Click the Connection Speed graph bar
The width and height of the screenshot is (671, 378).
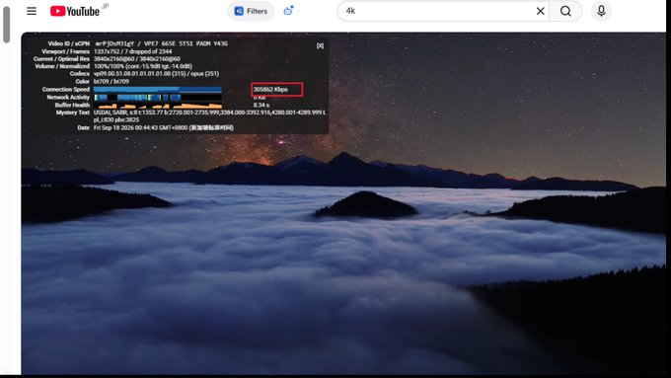pos(158,90)
